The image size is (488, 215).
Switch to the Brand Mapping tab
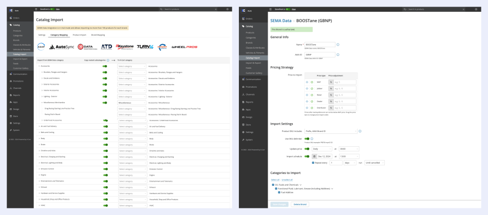coord(98,35)
